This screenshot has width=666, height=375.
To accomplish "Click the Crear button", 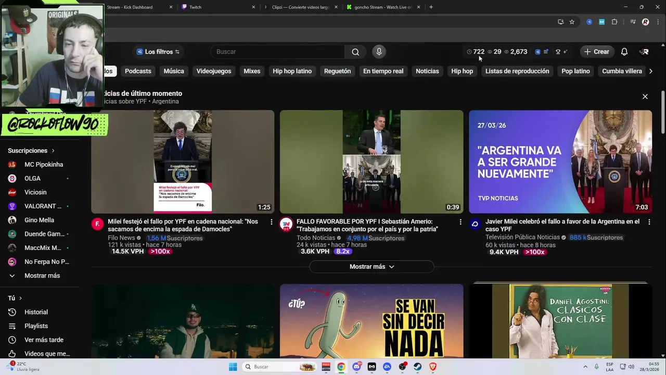I will pos(596,52).
